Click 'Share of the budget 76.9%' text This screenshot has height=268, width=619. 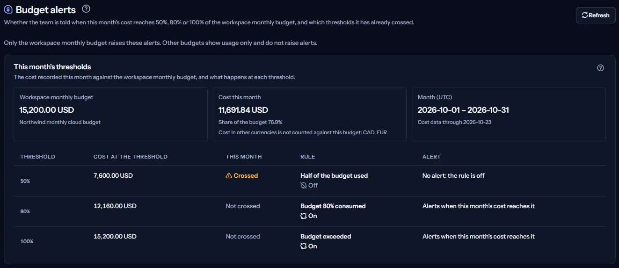(250, 122)
